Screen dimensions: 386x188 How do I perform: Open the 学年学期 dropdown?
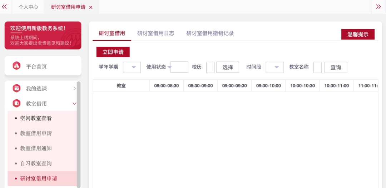pos(132,67)
